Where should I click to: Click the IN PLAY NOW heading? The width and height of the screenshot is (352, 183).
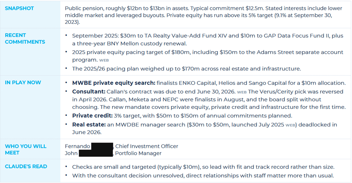point(23,82)
